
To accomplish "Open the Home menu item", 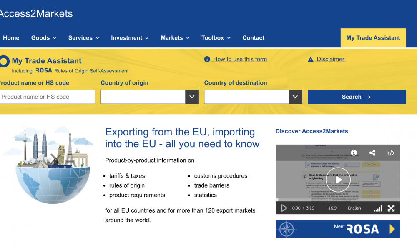I will tap(11, 38).
